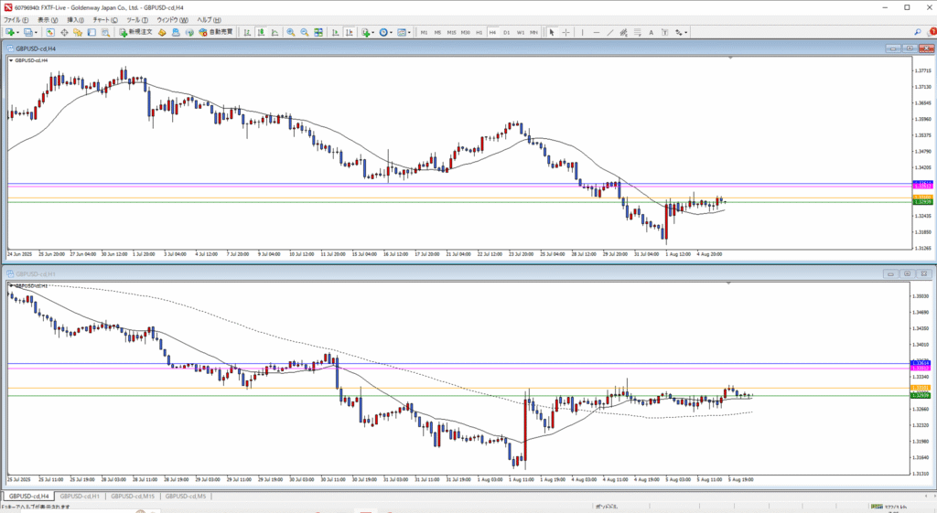This screenshot has width=937, height=513.
Task: Select the crosshair tool
Action: tap(565, 32)
